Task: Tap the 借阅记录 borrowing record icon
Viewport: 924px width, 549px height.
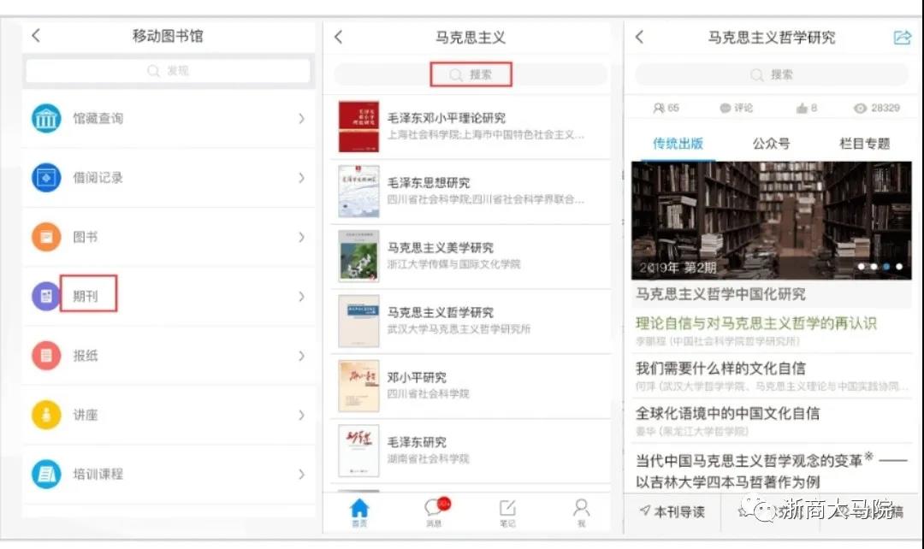Action: 46,178
